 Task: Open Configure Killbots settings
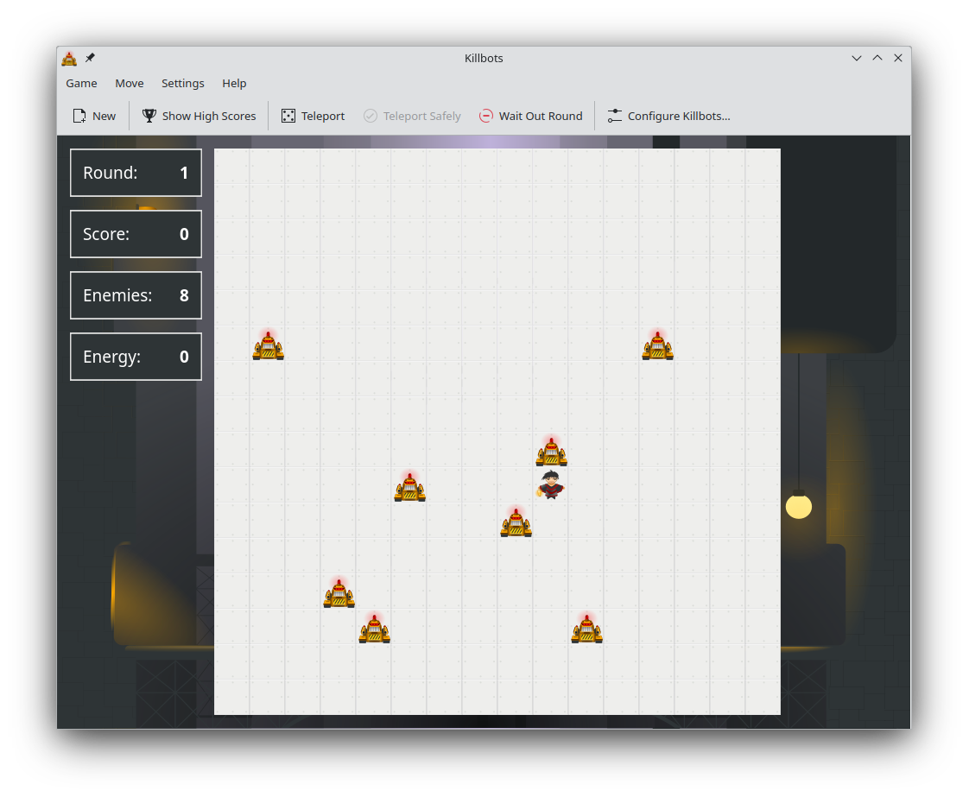[x=668, y=116]
